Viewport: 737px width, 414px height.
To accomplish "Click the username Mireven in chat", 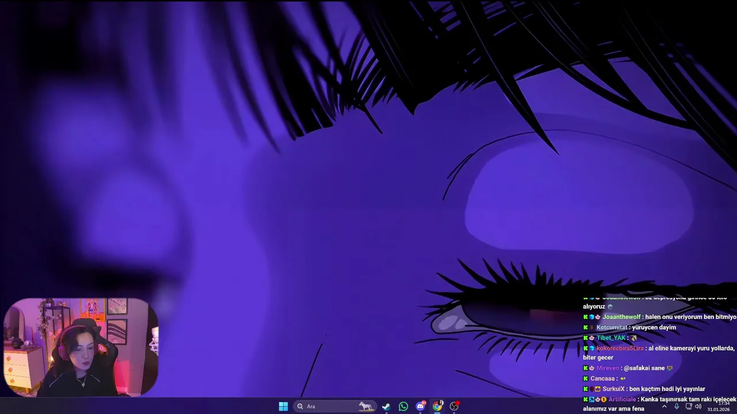I will point(607,368).
